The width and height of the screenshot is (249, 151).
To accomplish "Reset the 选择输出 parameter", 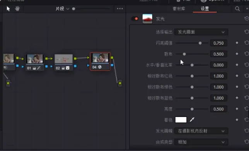I will tap(247, 32).
